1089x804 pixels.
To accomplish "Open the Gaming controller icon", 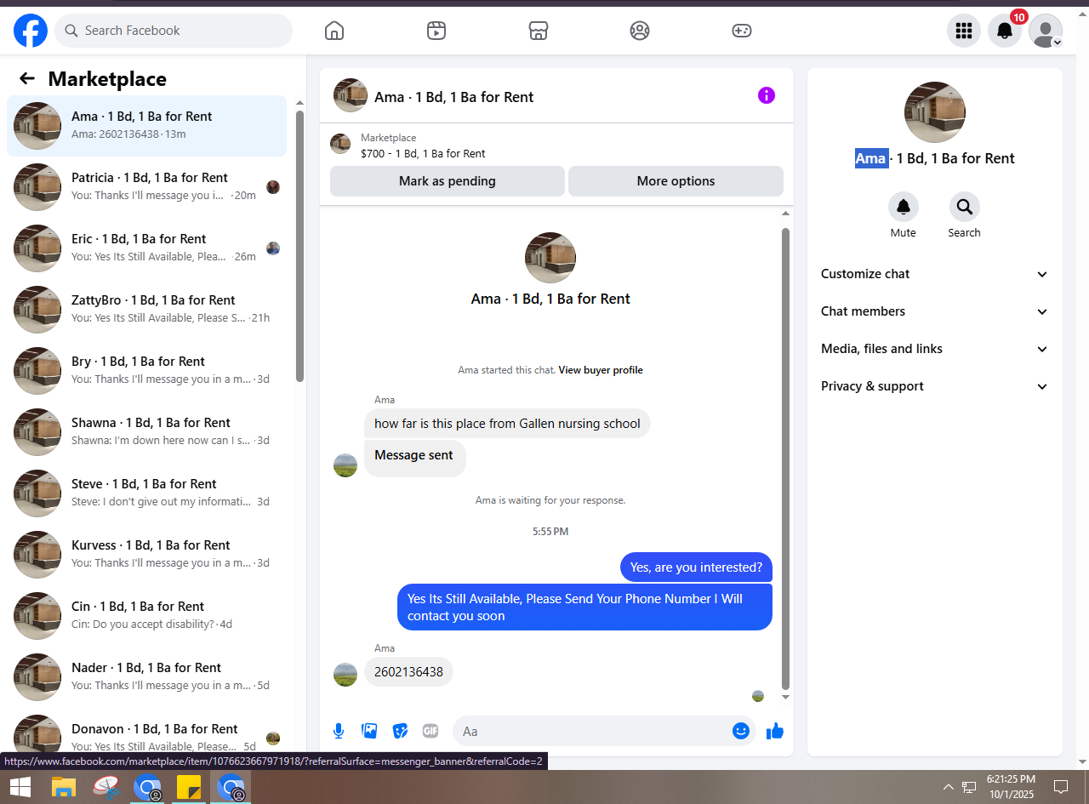I will [742, 31].
